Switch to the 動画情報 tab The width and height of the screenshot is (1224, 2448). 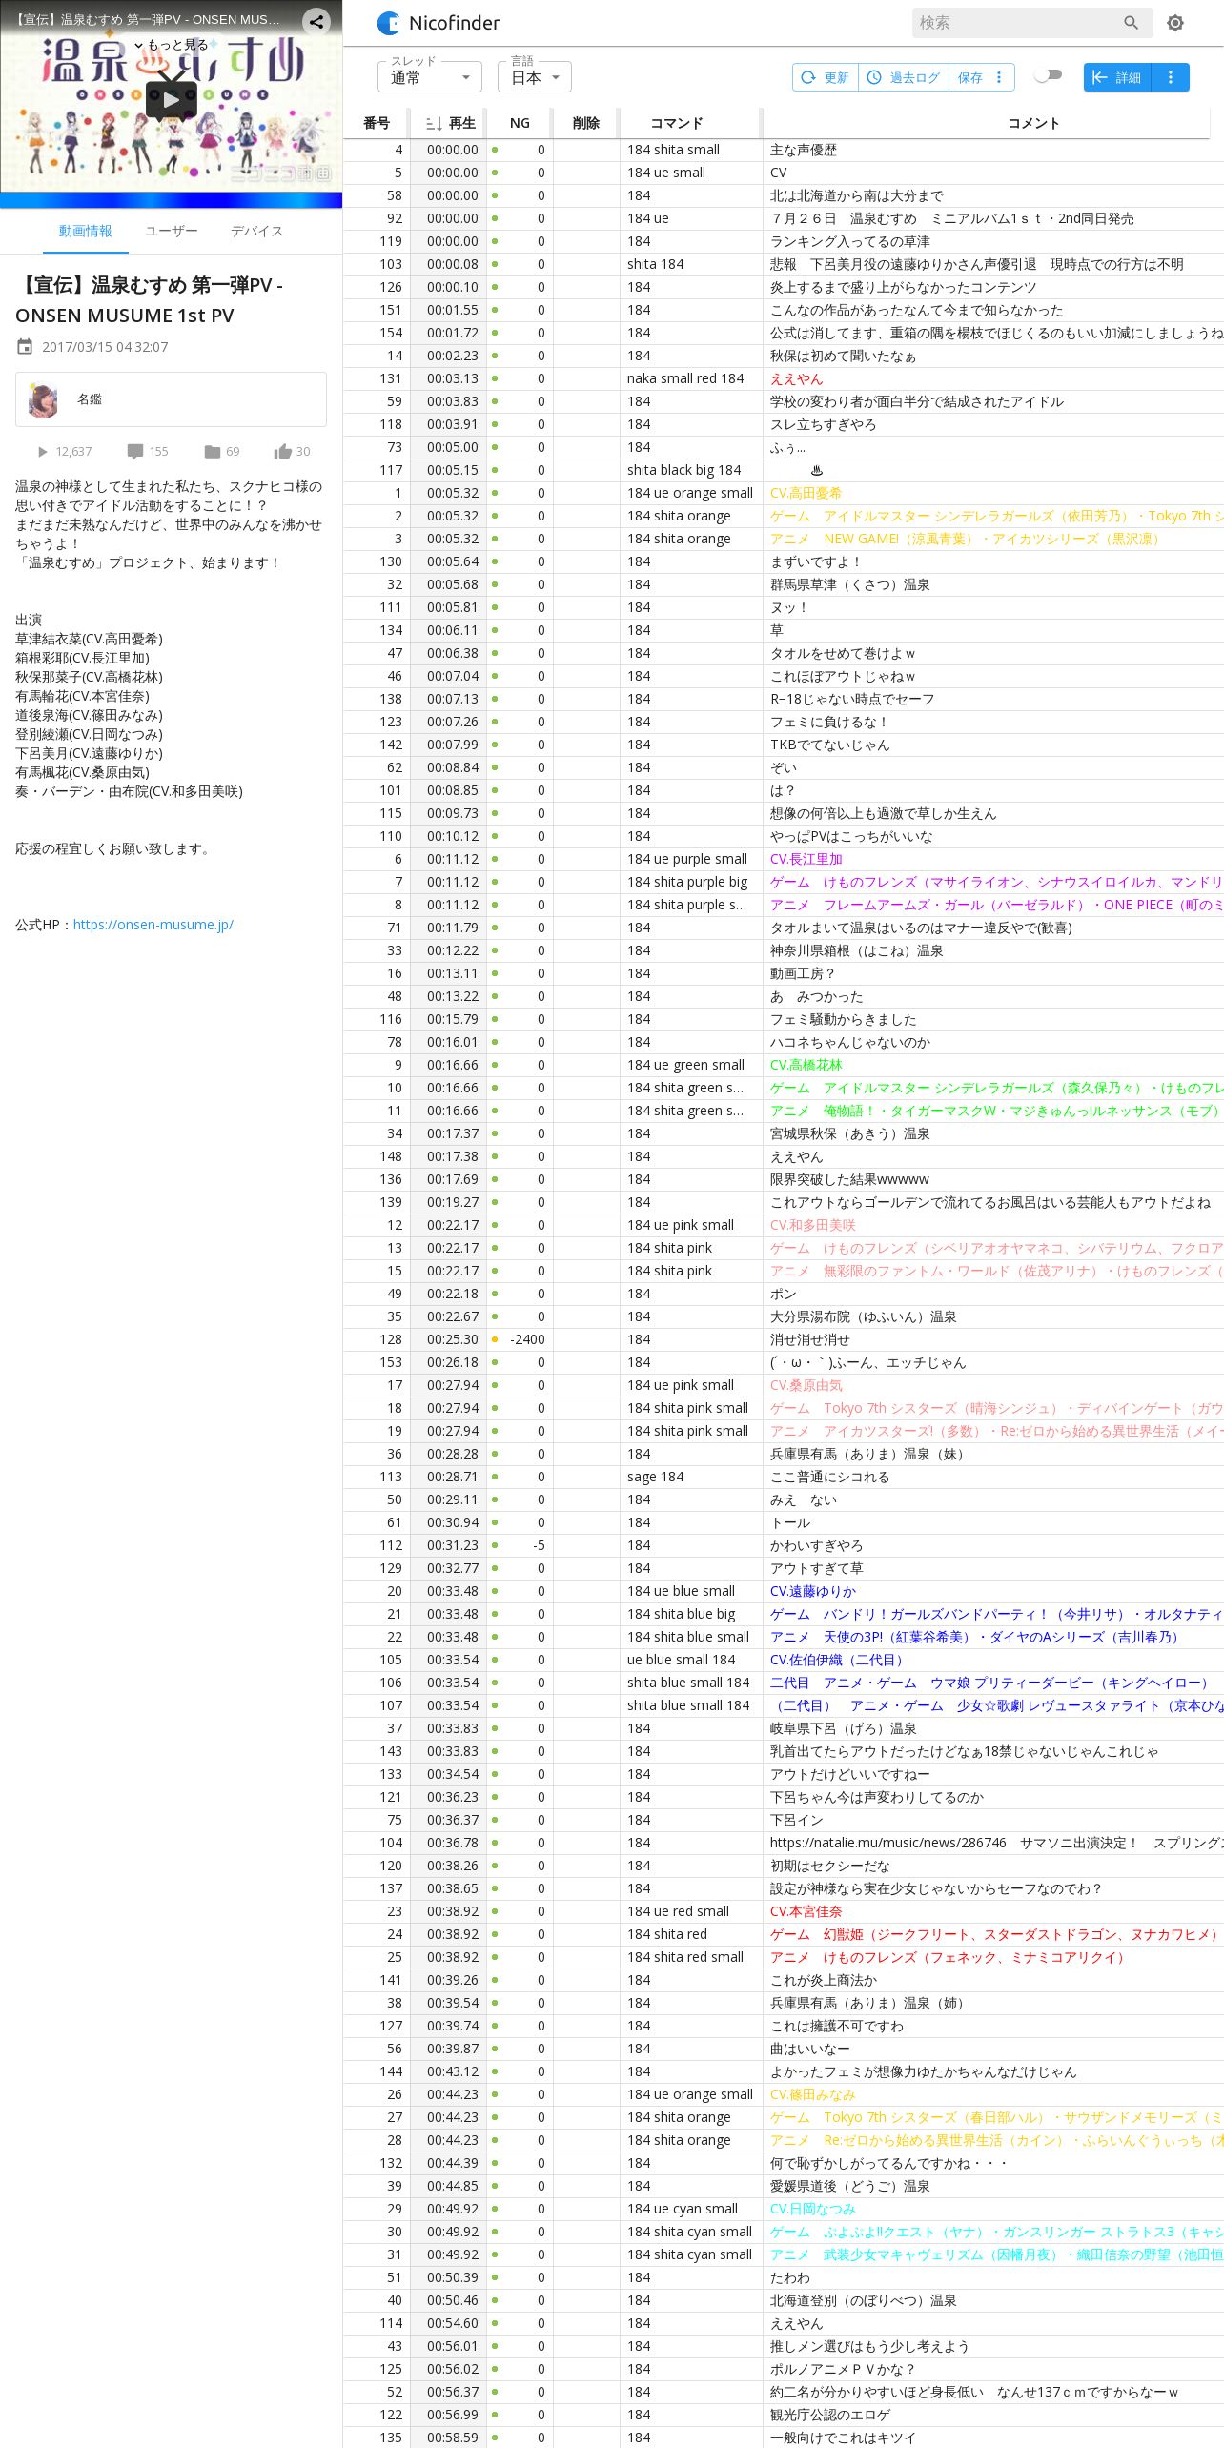[85, 232]
